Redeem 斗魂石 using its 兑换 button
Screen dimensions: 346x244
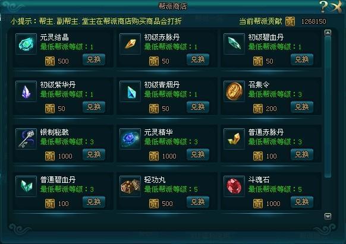pyautogui.click(x=302, y=202)
